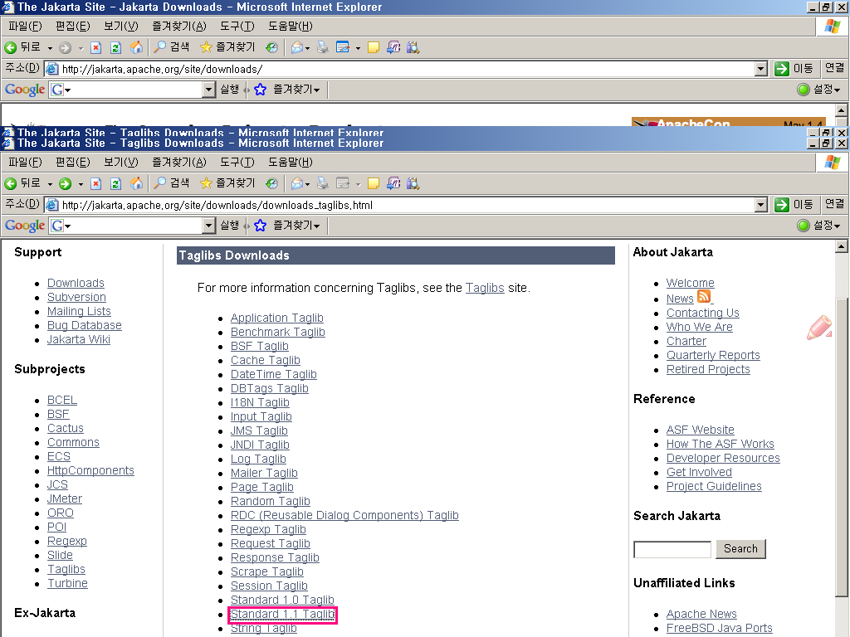The image size is (850, 637).
Task: Click the 이동 button beside the downloads_taglibs.html address
Action: pos(794,205)
